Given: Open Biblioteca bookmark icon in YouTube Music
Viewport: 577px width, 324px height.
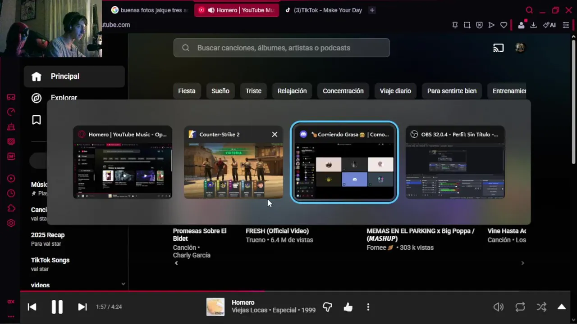Looking at the screenshot, I should tap(37, 120).
